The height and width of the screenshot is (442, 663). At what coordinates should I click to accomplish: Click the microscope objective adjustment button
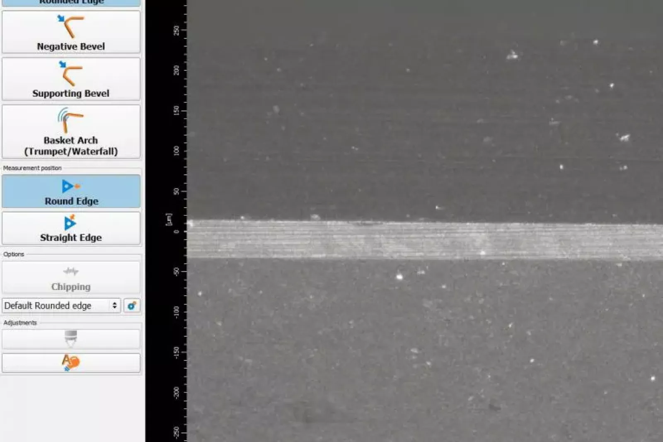pos(71,339)
